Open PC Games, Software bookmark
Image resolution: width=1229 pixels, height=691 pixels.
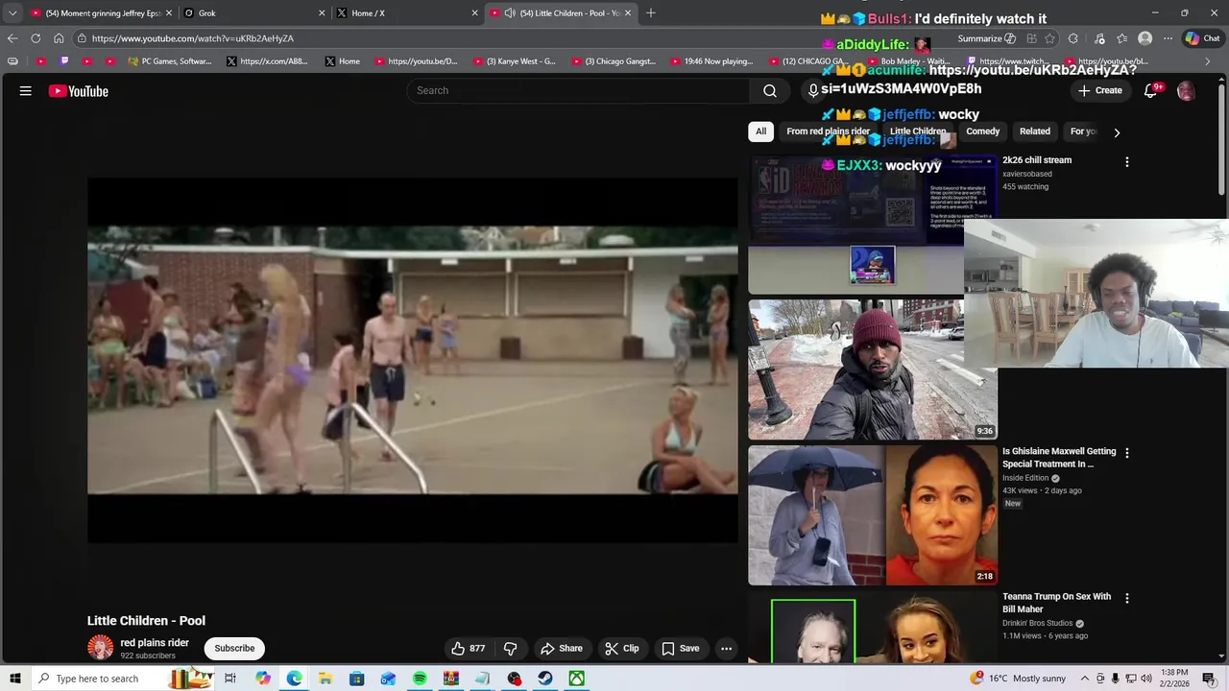click(169, 61)
